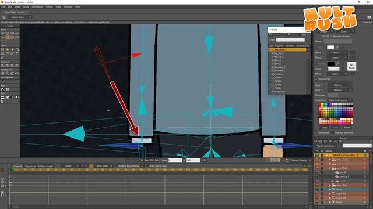373x209 pixels.
Task: Jump to the end of the animation
Action: pos(157,160)
